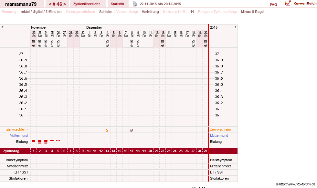Click cycle day 14 in the Zyklustag row

(113, 151)
